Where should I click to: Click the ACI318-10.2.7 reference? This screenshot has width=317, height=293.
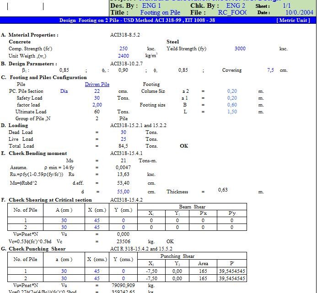click(x=126, y=64)
